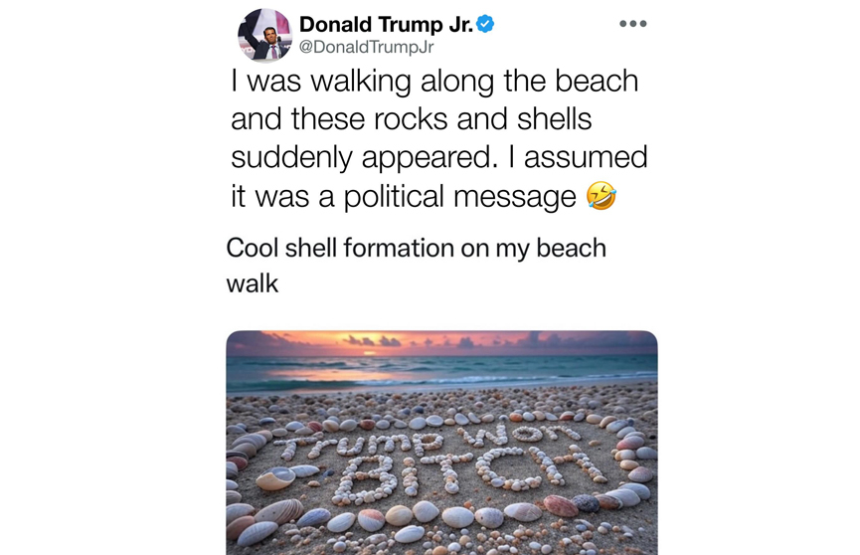860x555 pixels.
Task: Click the large shell at photo's bottom left
Action: (280, 511)
